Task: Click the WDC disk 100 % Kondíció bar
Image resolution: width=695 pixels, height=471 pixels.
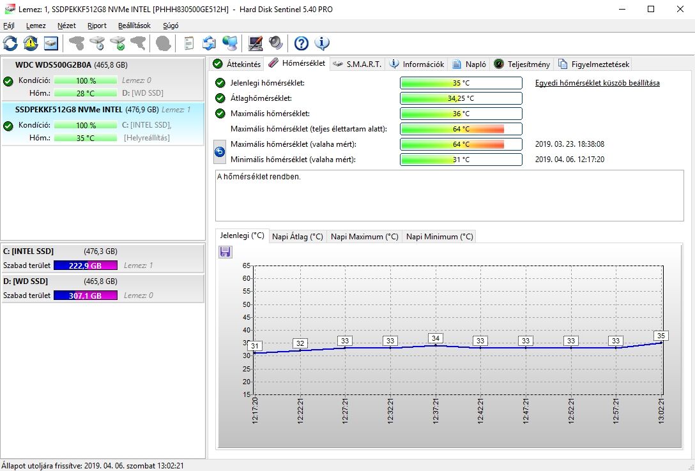Action: pyautogui.click(x=86, y=80)
